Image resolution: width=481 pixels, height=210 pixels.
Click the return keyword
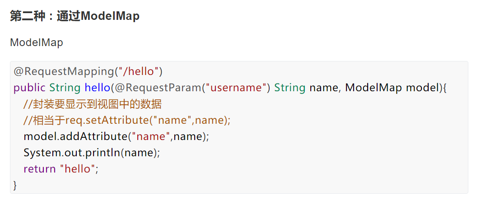40,169
